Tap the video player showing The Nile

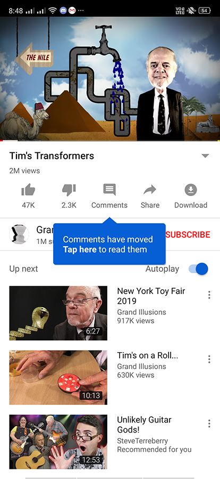click(x=110, y=79)
